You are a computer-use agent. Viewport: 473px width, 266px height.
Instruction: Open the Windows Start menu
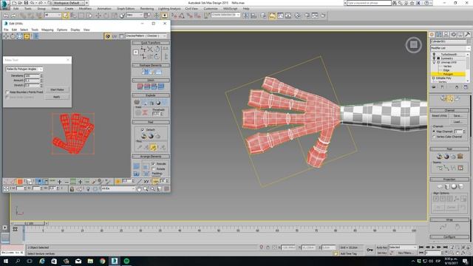[x=5, y=261]
